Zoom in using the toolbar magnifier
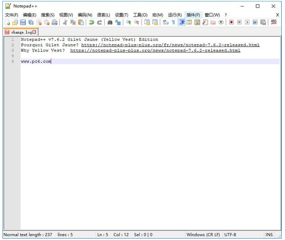285x240 pixels. pyautogui.click(x=129, y=22)
